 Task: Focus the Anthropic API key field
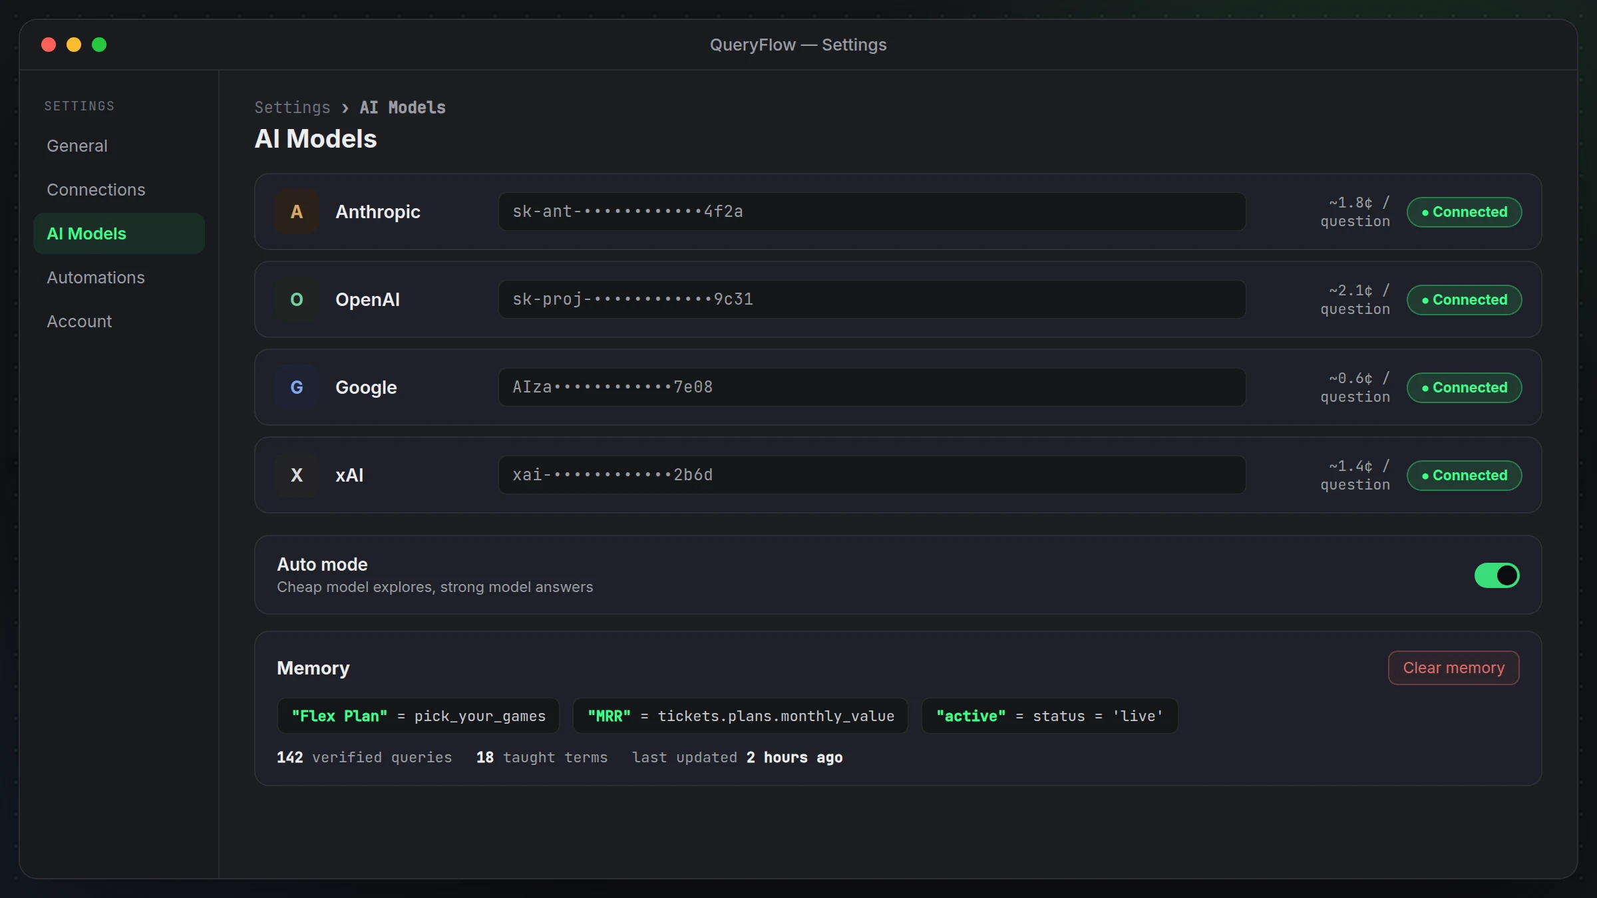(x=872, y=212)
